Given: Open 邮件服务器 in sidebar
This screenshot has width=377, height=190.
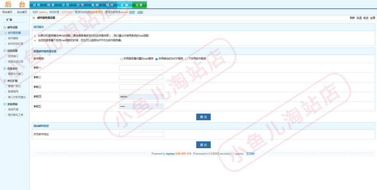Looking at the screenshot, I should pos(14,33).
